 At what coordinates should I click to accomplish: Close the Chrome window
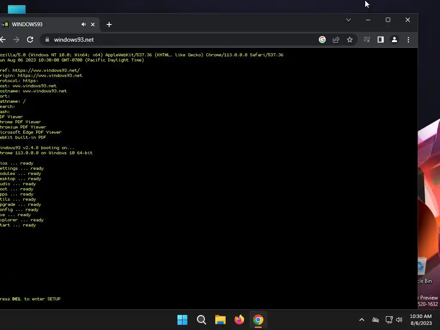408,20
